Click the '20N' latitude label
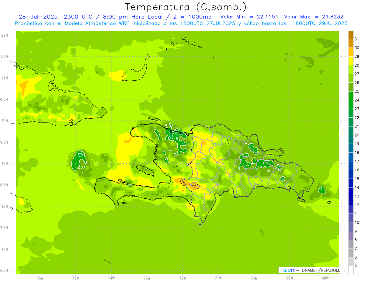Screen dimensions: 365x282 point(5,121)
